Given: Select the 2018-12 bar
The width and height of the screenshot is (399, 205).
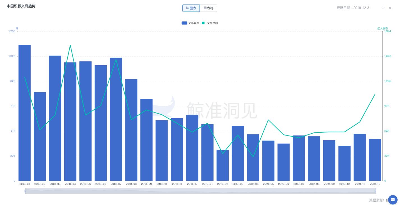Looking at the screenshot, I should coord(192,148).
